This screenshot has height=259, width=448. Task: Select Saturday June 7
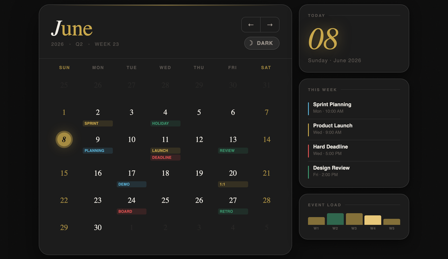click(x=266, y=113)
